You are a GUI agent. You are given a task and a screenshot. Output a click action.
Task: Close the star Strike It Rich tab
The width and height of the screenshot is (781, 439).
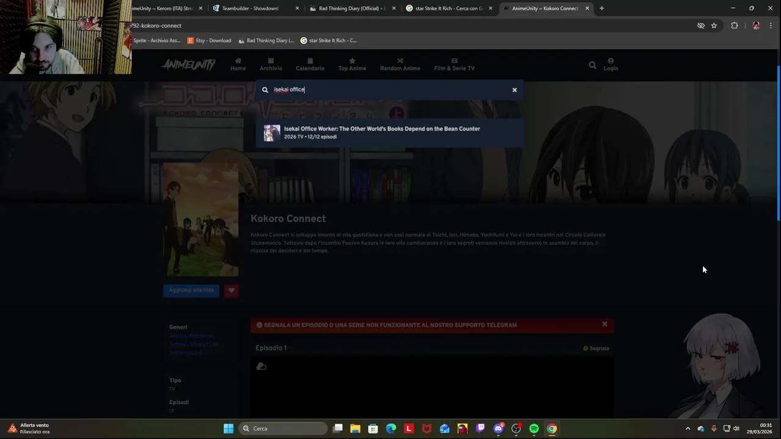pos(490,9)
